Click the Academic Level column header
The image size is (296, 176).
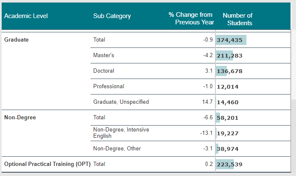tap(26, 16)
